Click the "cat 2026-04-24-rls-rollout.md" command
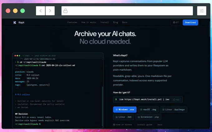Screen dimensions: 212x132 click(x=58, y=65)
